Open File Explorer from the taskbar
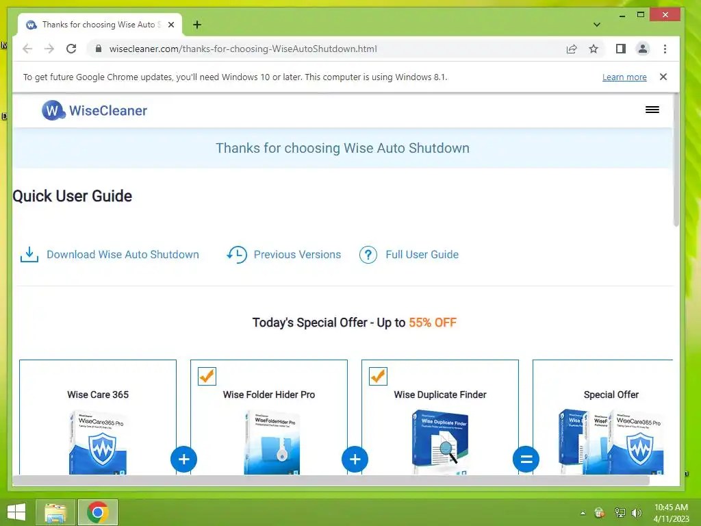The width and height of the screenshot is (701, 526). (x=55, y=512)
